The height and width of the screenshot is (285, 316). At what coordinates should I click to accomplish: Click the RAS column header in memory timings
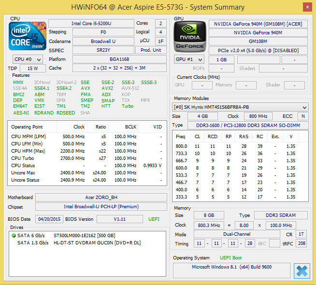(x=244, y=137)
